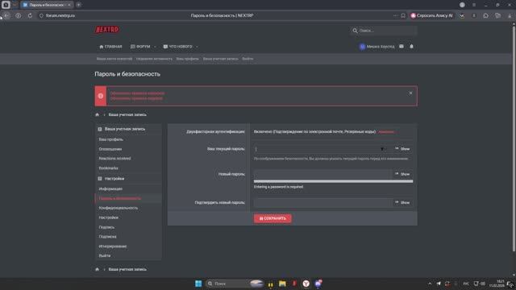Open the second sub-navigation link, latest activity
This screenshot has width=516, height=290.
point(154,59)
